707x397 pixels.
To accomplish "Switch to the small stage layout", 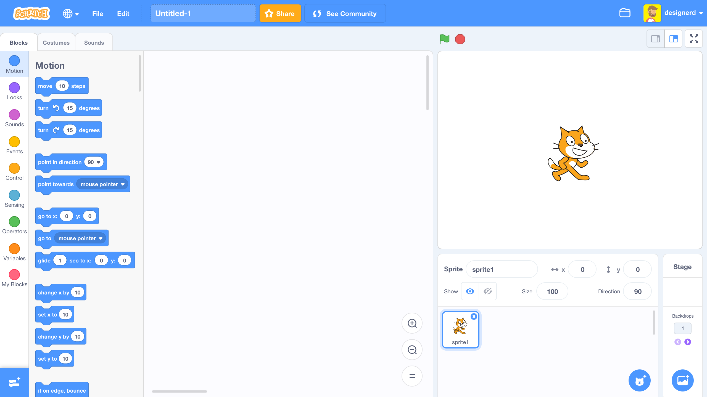I will 655,39.
